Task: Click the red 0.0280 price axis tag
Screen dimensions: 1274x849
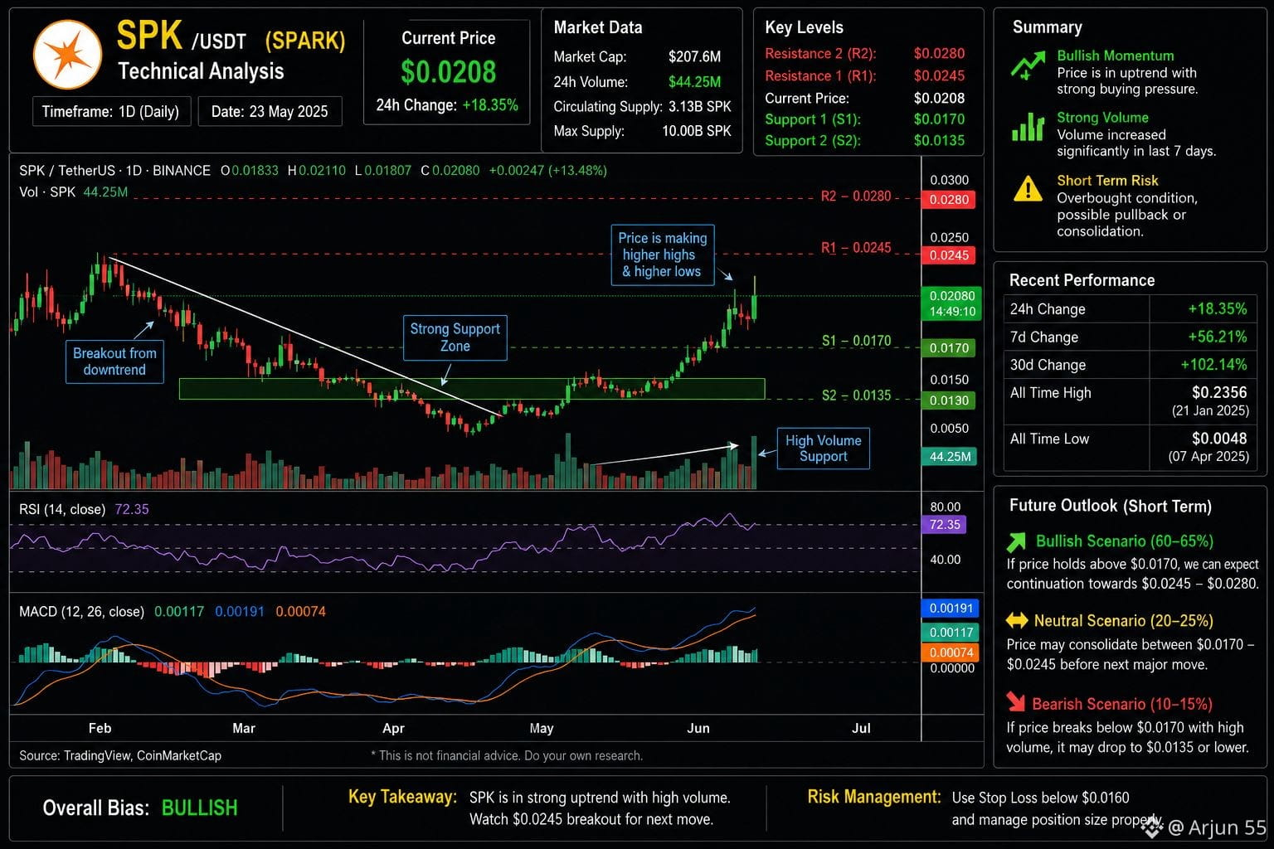Action: (949, 200)
